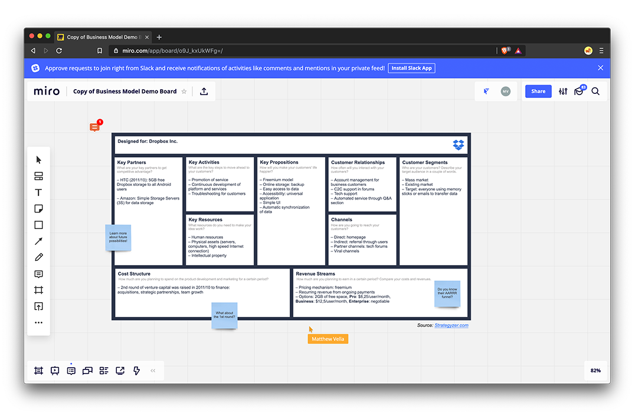Image resolution: width=632 pixels, height=412 pixels.
Task: Export the board via upload icon
Action: pos(204,91)
